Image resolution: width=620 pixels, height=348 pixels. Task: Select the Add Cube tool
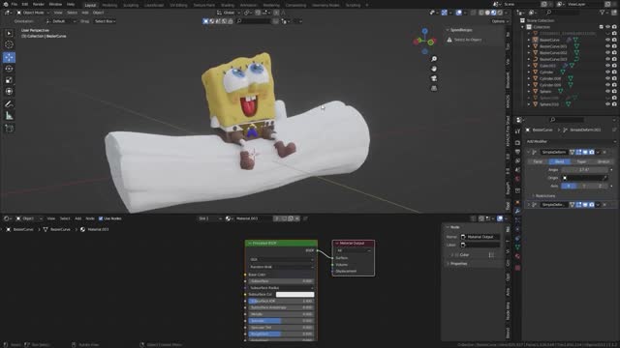pos(9,129)
